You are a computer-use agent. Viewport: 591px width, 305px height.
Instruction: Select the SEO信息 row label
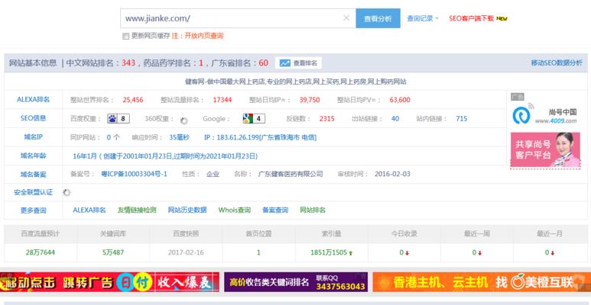coord(33,118)
